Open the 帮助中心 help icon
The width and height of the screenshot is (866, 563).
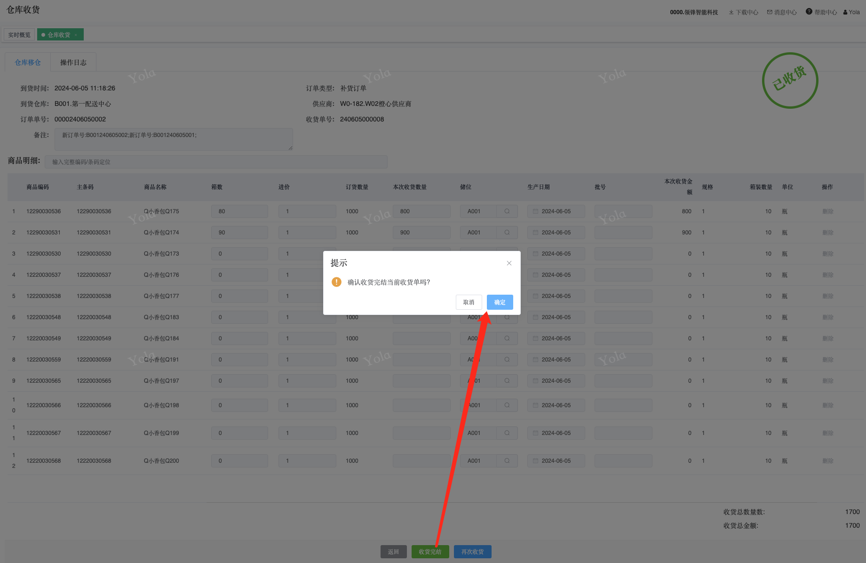(x=809, y=12)
